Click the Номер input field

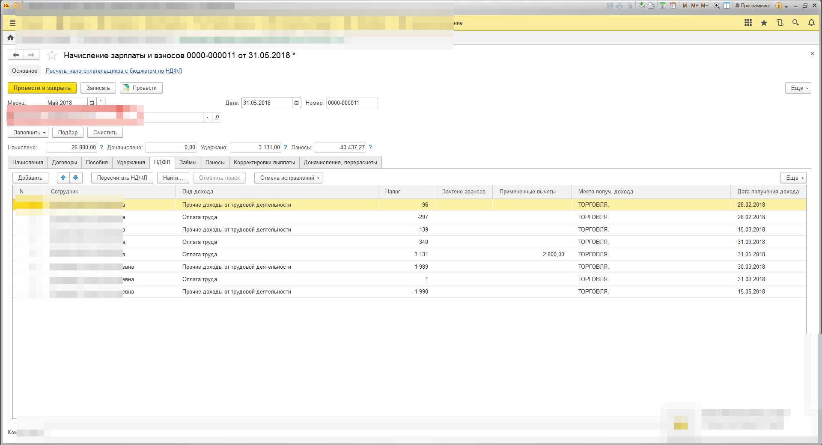click(351, 103)
